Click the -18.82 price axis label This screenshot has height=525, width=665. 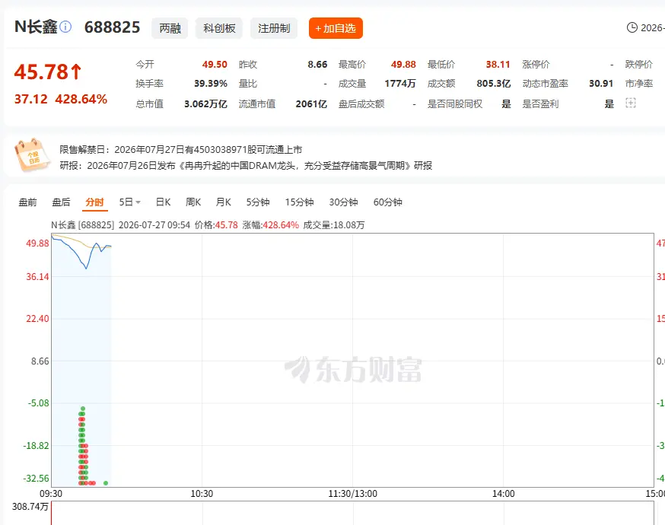point(36,446)
